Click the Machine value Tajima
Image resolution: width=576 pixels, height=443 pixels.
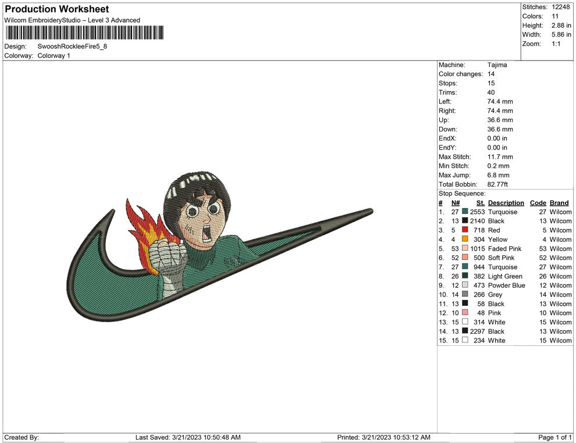click(497, 65)
